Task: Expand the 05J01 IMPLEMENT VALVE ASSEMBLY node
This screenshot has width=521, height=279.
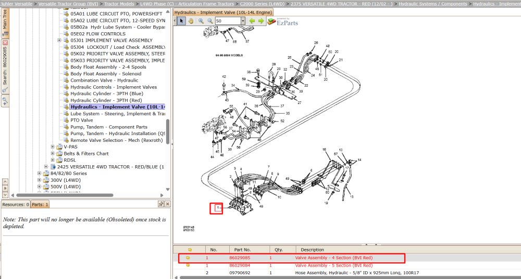Action: (x=59, y=41)
